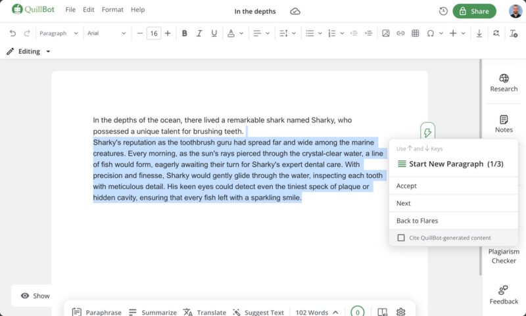Click the green circle 0 indicator
The height and width of the screenshot is (316, 526).
(x=357, y=311)
